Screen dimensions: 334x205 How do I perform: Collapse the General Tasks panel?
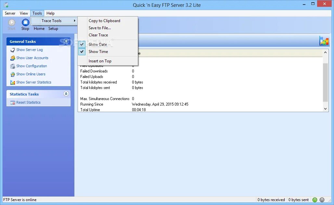pyautogui.click(x=66, y=41)
